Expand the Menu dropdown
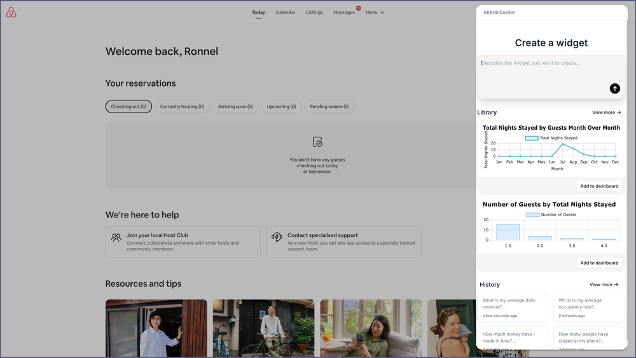Screen dimensions: 636x358 click(x=375, y=13)
